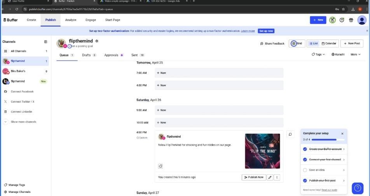Click the comment bubble icon beside post
Image resolution: width=370 pixels, height=196 pixels.
click(290, 134)
